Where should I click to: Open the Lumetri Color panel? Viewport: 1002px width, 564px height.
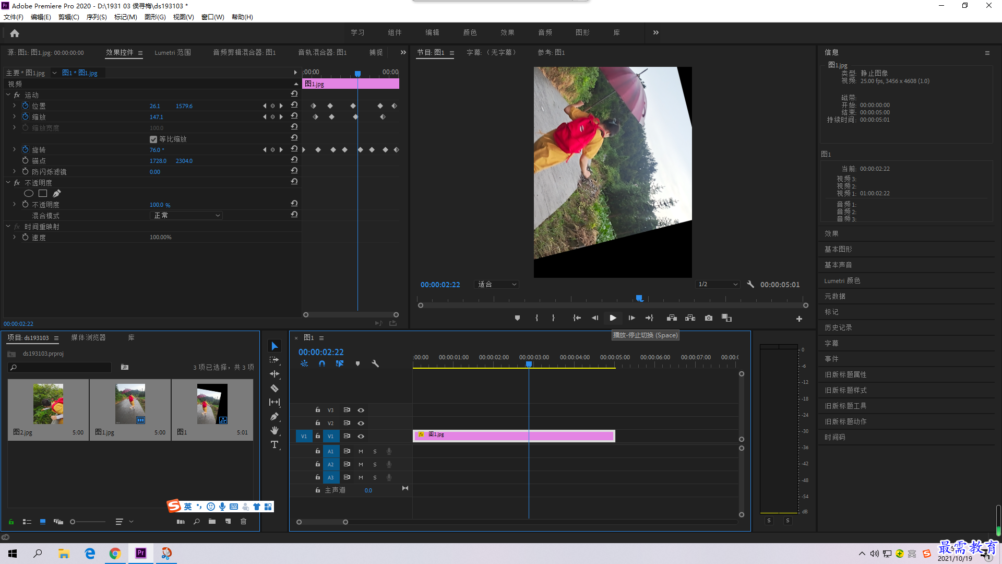[842, 280]
